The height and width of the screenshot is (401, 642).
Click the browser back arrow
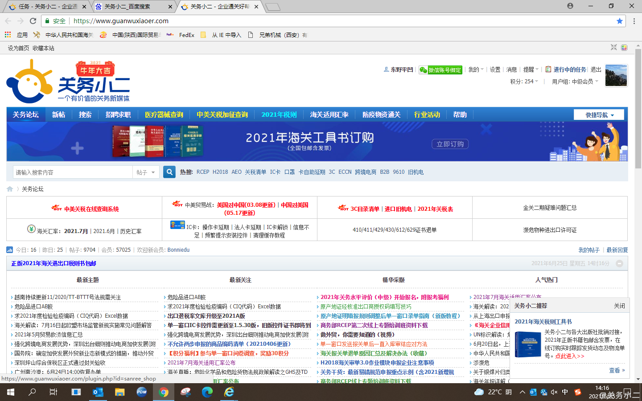pyautogui.click(x=8, y=21)
